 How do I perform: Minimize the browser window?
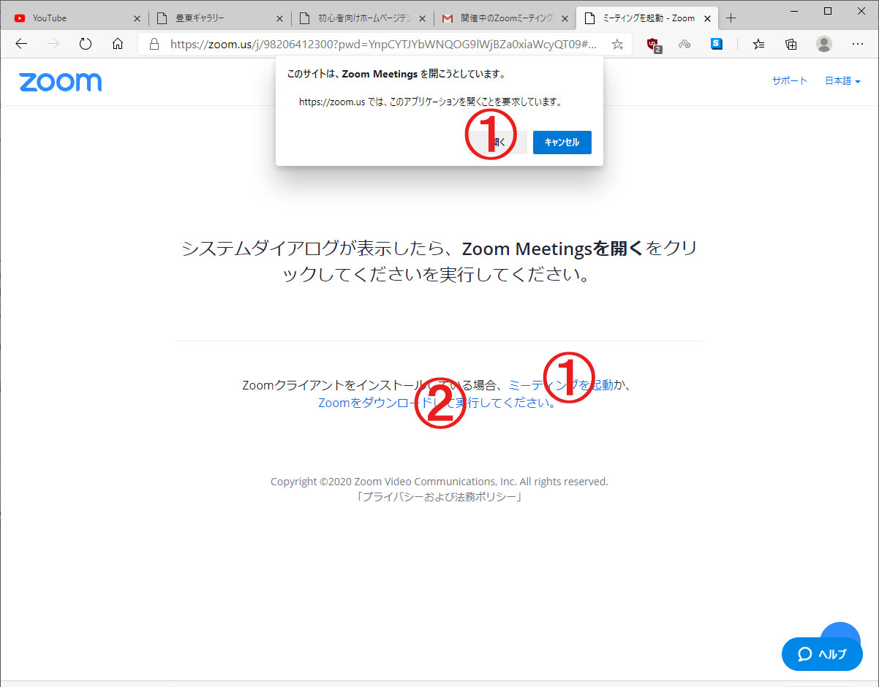tap(796, 11)
